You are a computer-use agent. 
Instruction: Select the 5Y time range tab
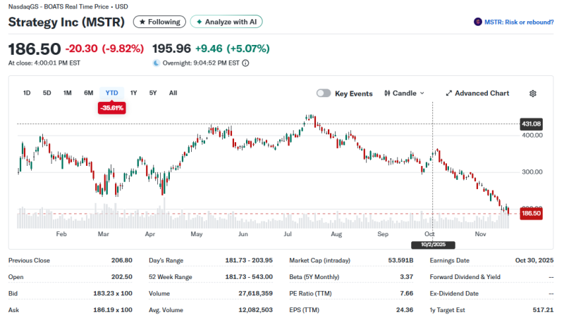point(153,93)
